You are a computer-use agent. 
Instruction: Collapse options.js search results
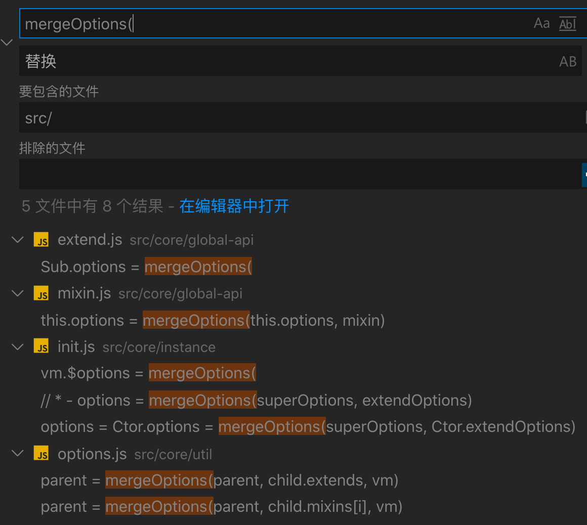[x=18, y=454]
